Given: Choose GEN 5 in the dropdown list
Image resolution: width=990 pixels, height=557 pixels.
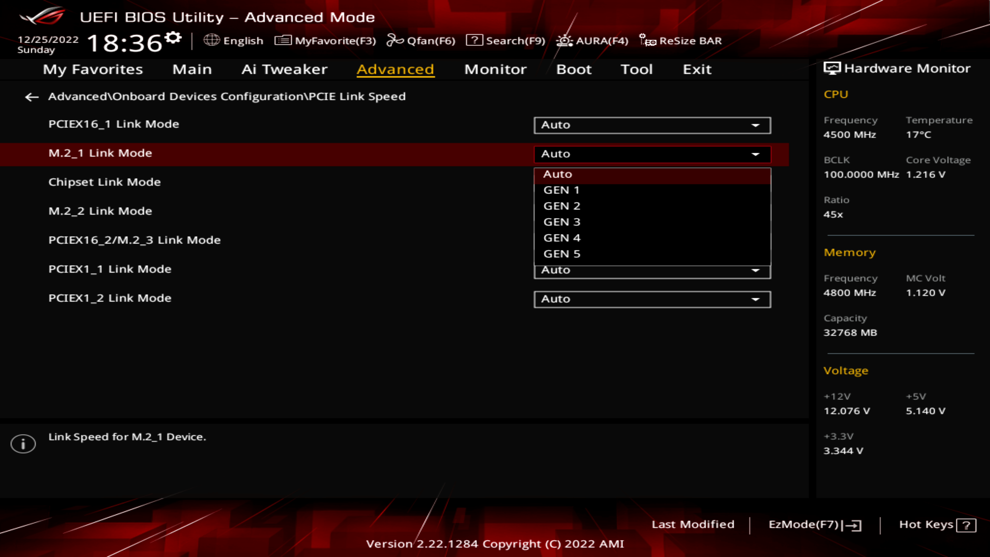Looking at the screenshot, I should pyautogui.click(x=562, y=254).
